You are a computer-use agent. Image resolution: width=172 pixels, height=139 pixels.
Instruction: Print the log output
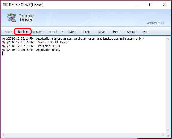click(87, 32)
